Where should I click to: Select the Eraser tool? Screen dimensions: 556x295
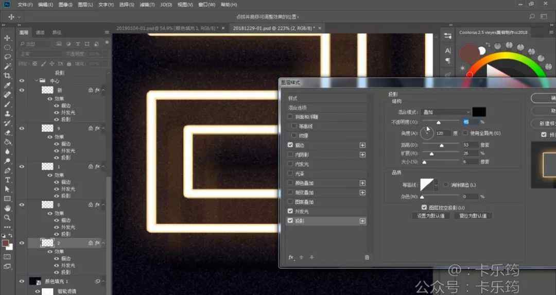(x=7, y=133)
